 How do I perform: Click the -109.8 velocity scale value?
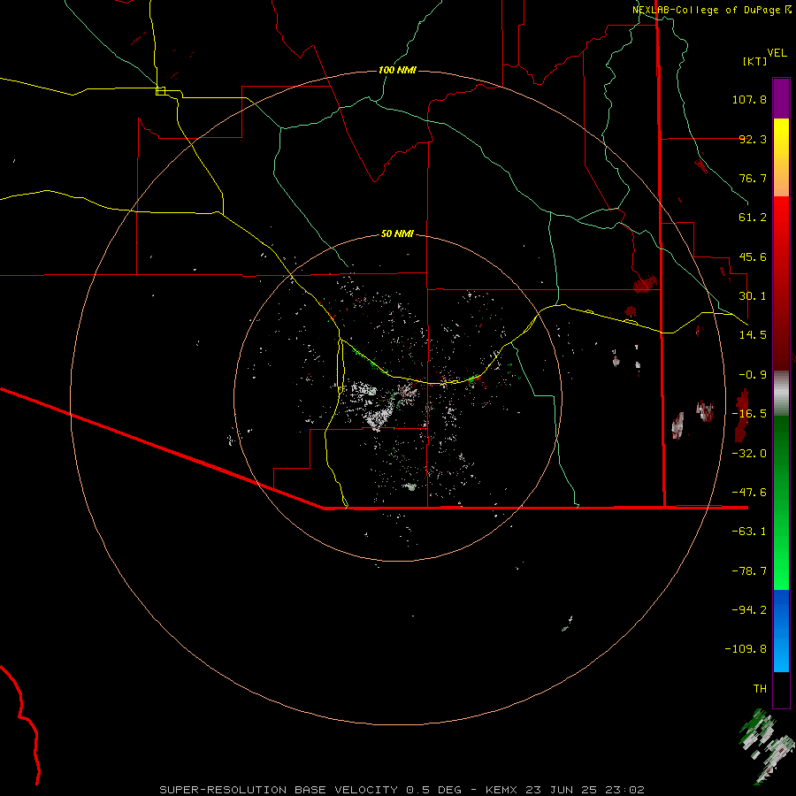pyautogui.click(x=746, y=649)
